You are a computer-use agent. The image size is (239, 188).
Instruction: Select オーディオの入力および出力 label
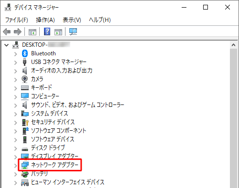pyautogui.click(x=62, y=70)
